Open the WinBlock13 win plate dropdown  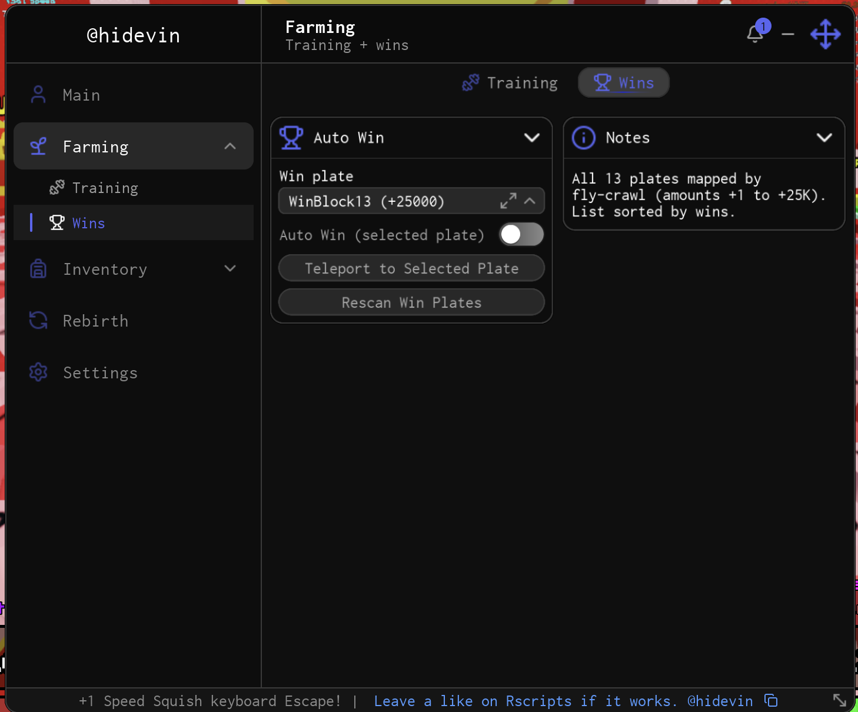coord(411,201)
